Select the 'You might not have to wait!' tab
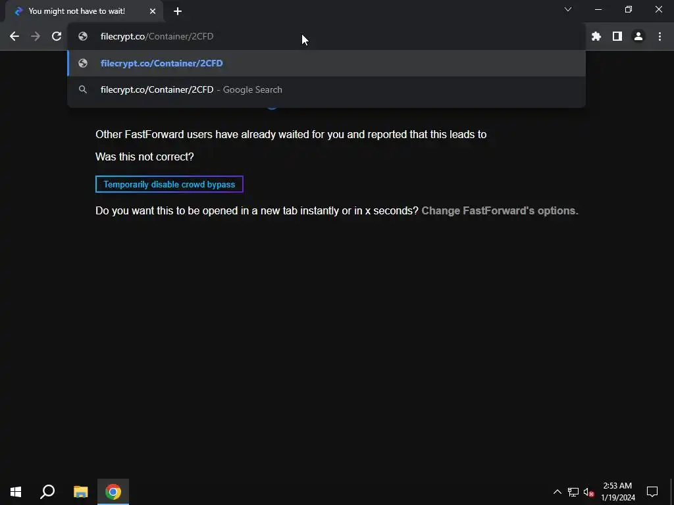 tap(84, 12)
